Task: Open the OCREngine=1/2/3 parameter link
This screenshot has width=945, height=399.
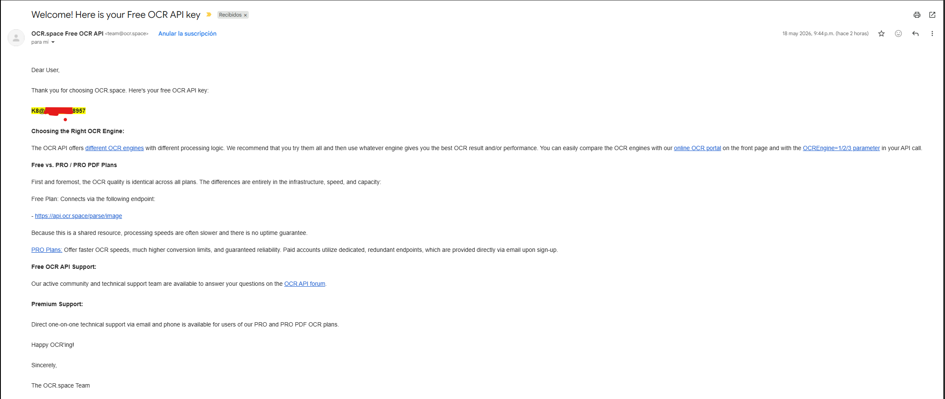Action: coord(841,148)
